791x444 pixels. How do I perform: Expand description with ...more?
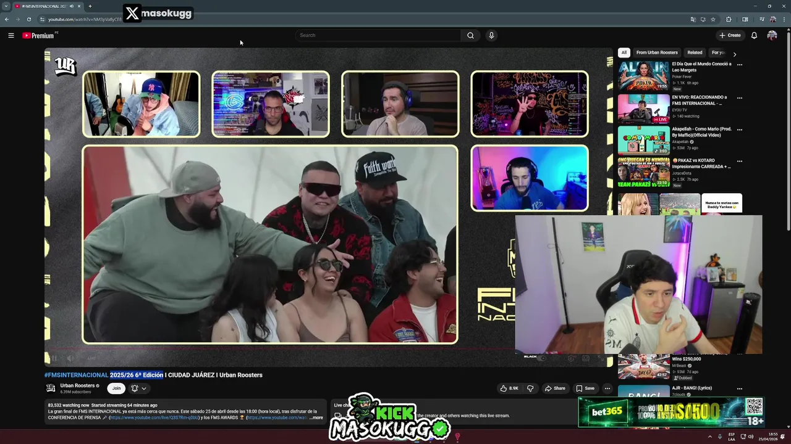click(316, 417)
